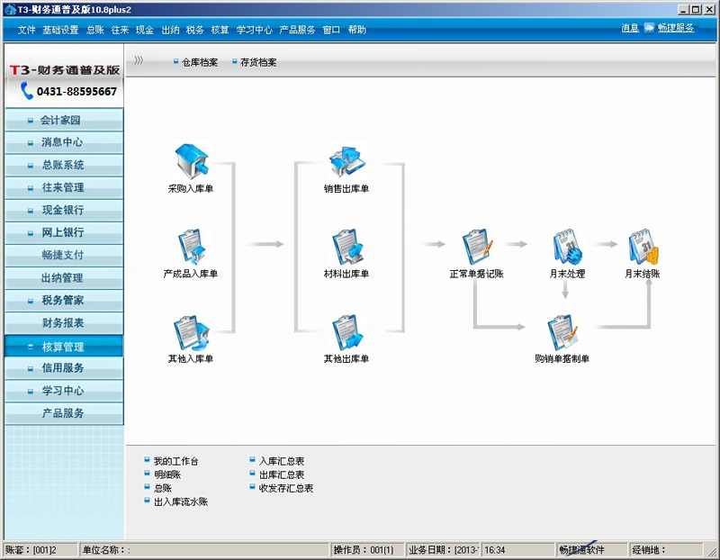Collapse the navigation bar with the chevron arrows

coord(139,61)
